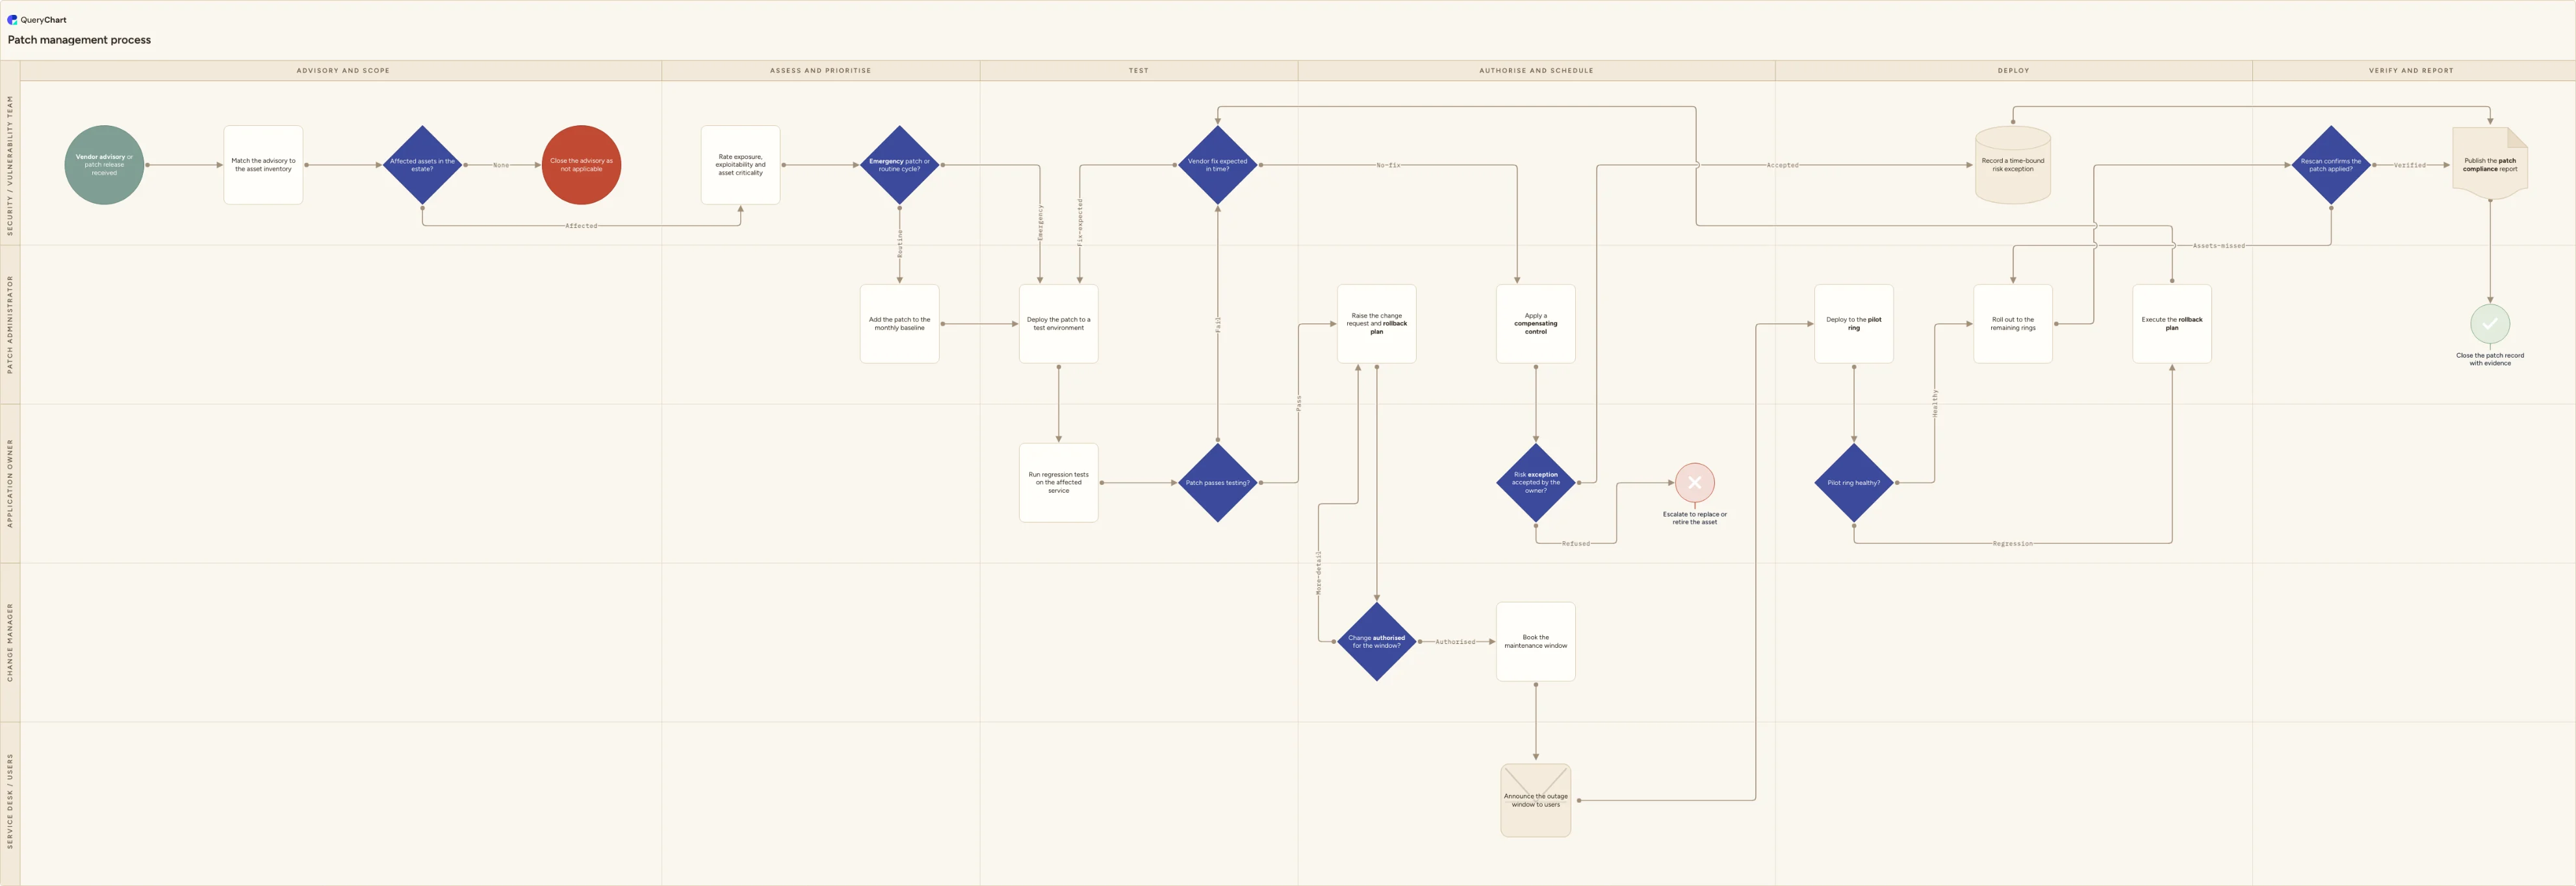Select the Deploy to the pilot ring box

tap(1853, 324)
